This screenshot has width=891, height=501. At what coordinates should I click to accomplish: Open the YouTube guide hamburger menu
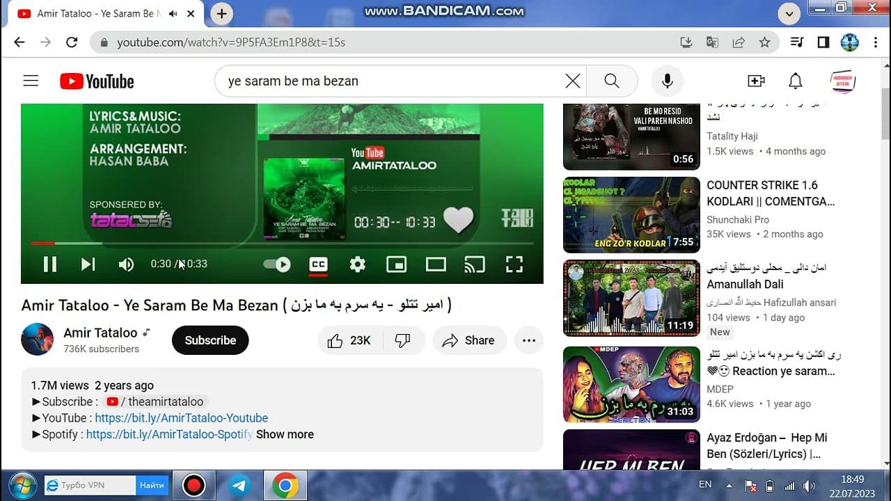[31, 81]
